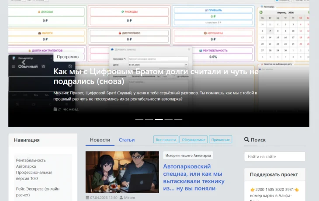Switch to the Статьи tab
This screenshot has height=201, width=319.
(127, 140)
